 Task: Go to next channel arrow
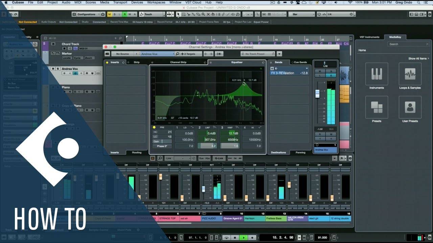coord(211,54)
